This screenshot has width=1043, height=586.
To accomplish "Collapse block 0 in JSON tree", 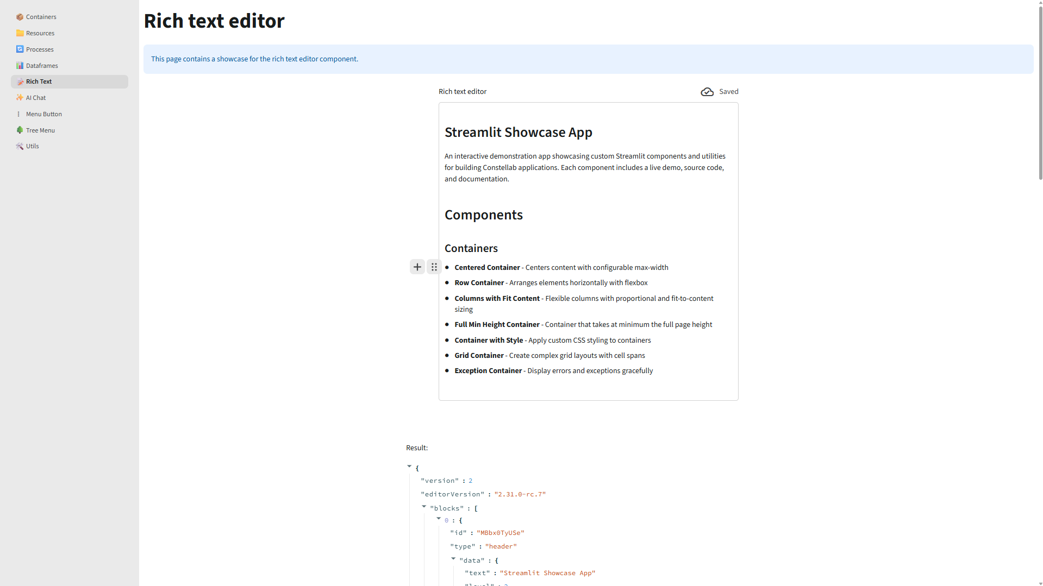I will (439, 519).
